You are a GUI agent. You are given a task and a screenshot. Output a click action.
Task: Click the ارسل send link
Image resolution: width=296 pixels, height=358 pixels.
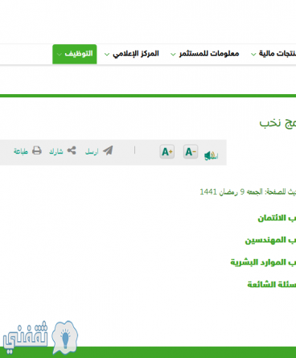pos(92,152)
